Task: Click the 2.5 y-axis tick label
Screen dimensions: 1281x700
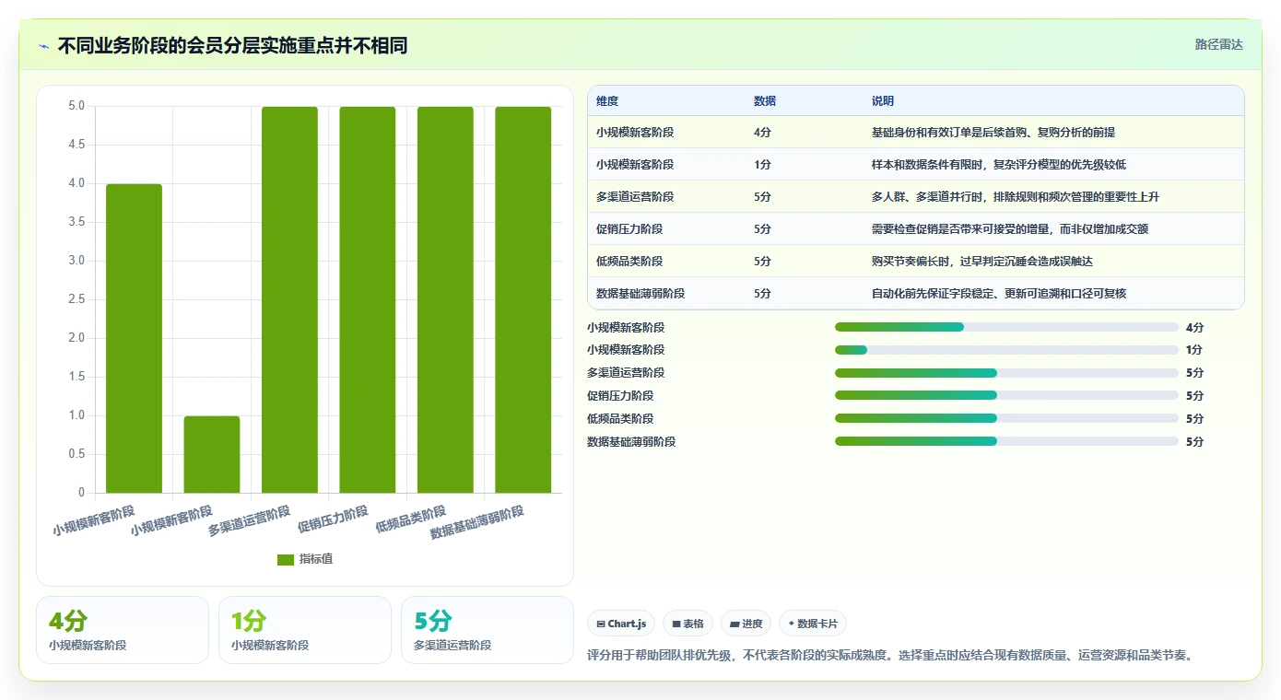Action: [76, 299]
